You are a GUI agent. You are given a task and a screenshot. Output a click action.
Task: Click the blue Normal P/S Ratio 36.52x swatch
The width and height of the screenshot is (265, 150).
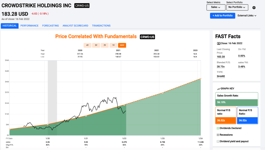[x=248, y=121]
